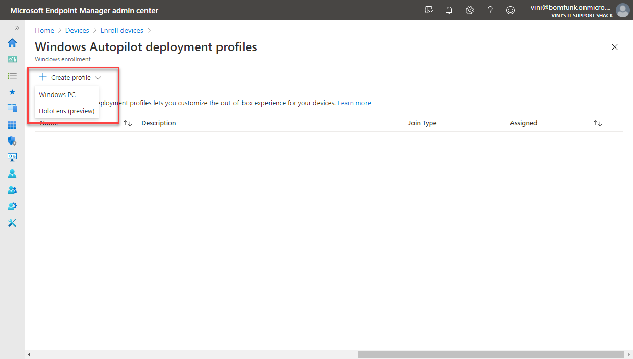
Task: Go to Enroll devices breadcrumb
Action: [x=122, y=30]
